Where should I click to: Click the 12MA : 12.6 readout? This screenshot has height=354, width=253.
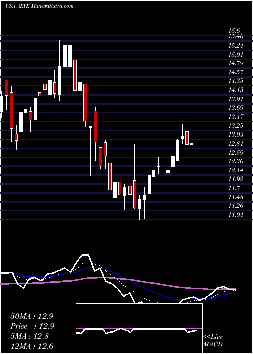tap(31, 346)
